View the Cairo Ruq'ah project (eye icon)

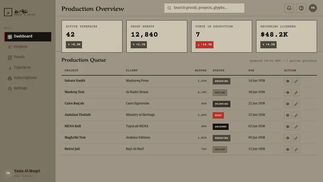[x=287, y=104]
